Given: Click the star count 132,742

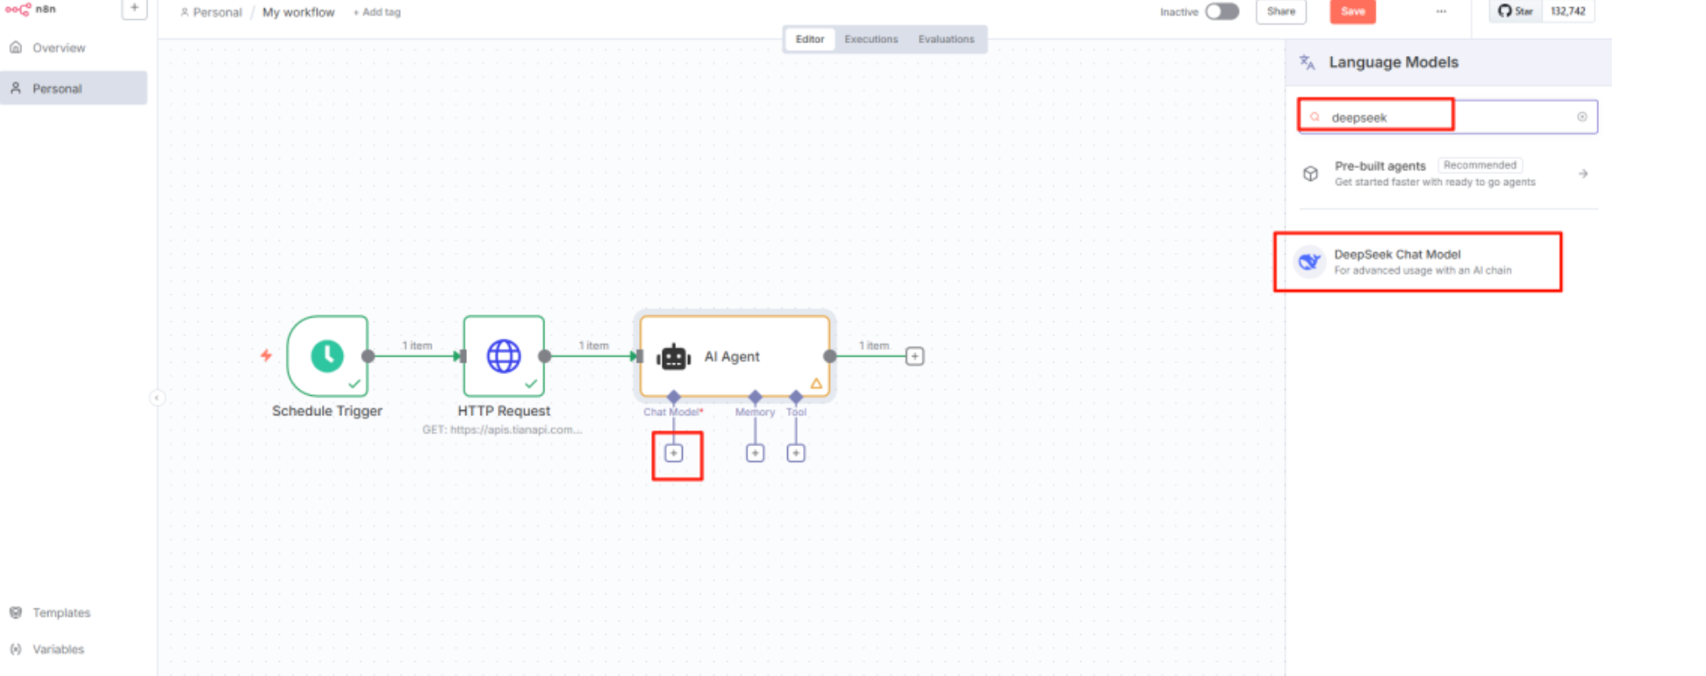Looking at the screenshot, I should tap(1567, 11).
